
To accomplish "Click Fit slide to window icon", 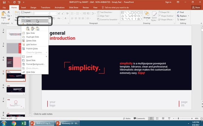I will pos(201,118).
